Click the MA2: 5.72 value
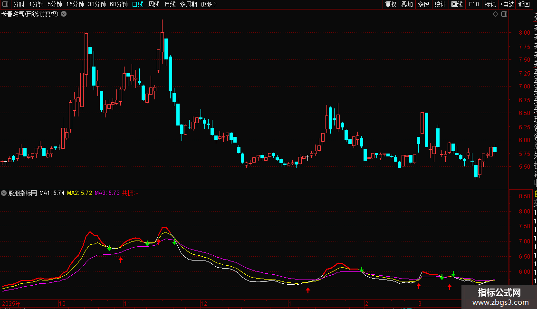The height and width of the screenshot is (309, 537). pyautogui.click(x=79, y=193)
